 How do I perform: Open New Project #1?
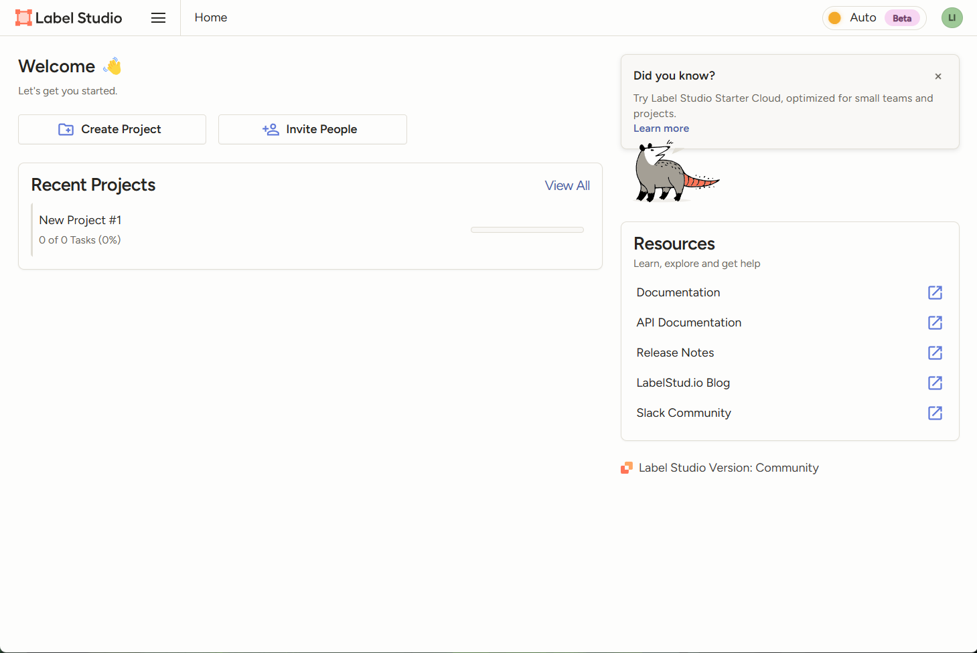(80, 220)
